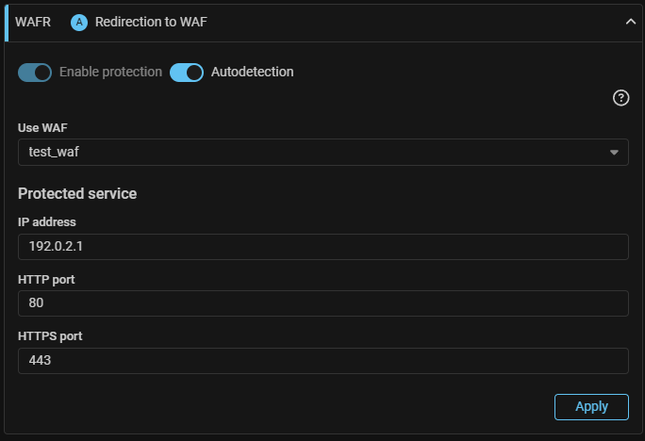Open the help question mark icon
Viewport: 645px width, 441px height.
point(620,98)
